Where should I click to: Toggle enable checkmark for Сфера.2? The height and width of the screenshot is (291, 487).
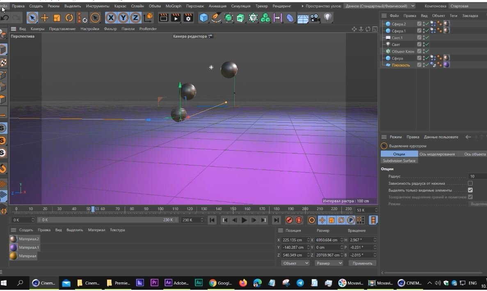pyautogui.click(x=427, y=24)
